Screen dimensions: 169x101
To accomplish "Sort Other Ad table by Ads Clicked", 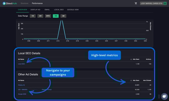I will 147,80.
